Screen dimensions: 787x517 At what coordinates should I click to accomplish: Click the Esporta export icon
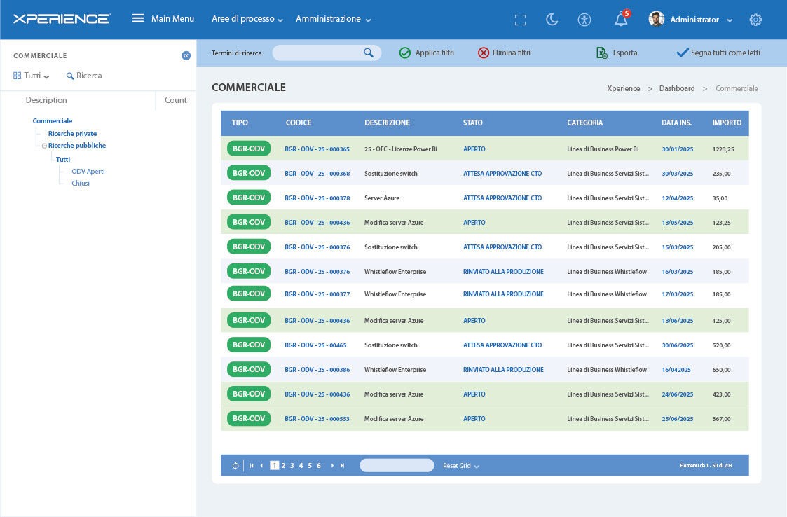point(601,53)
